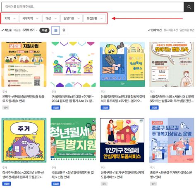Viewport: 196px width, 188px height.
Task: Expand the 담당기관 filter dropdown
Action: 72,18
